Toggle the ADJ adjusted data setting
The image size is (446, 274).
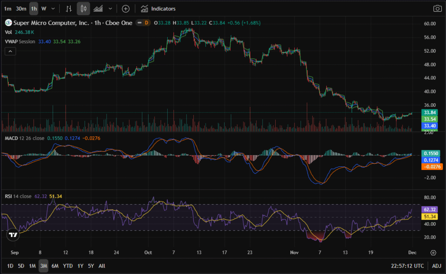click(436, 266)
